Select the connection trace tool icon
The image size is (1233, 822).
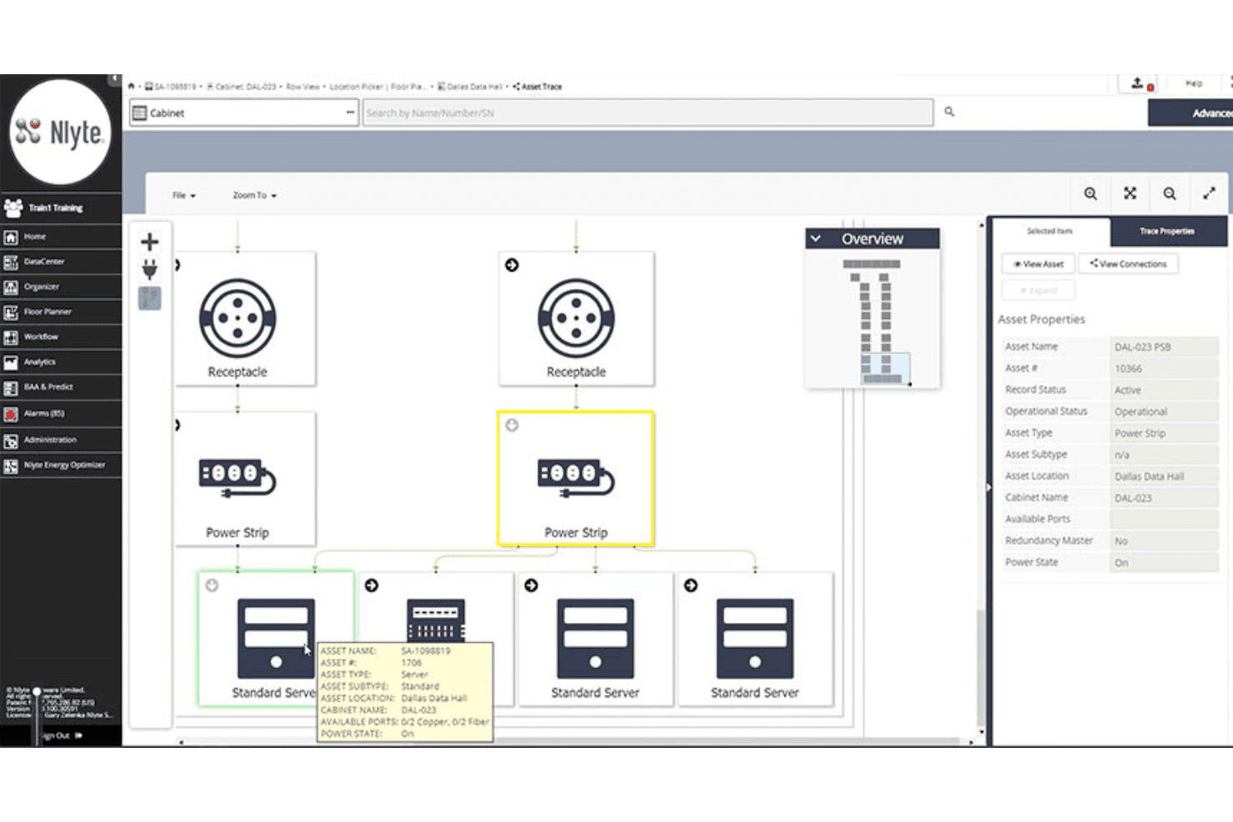click(x=150, y=298)
